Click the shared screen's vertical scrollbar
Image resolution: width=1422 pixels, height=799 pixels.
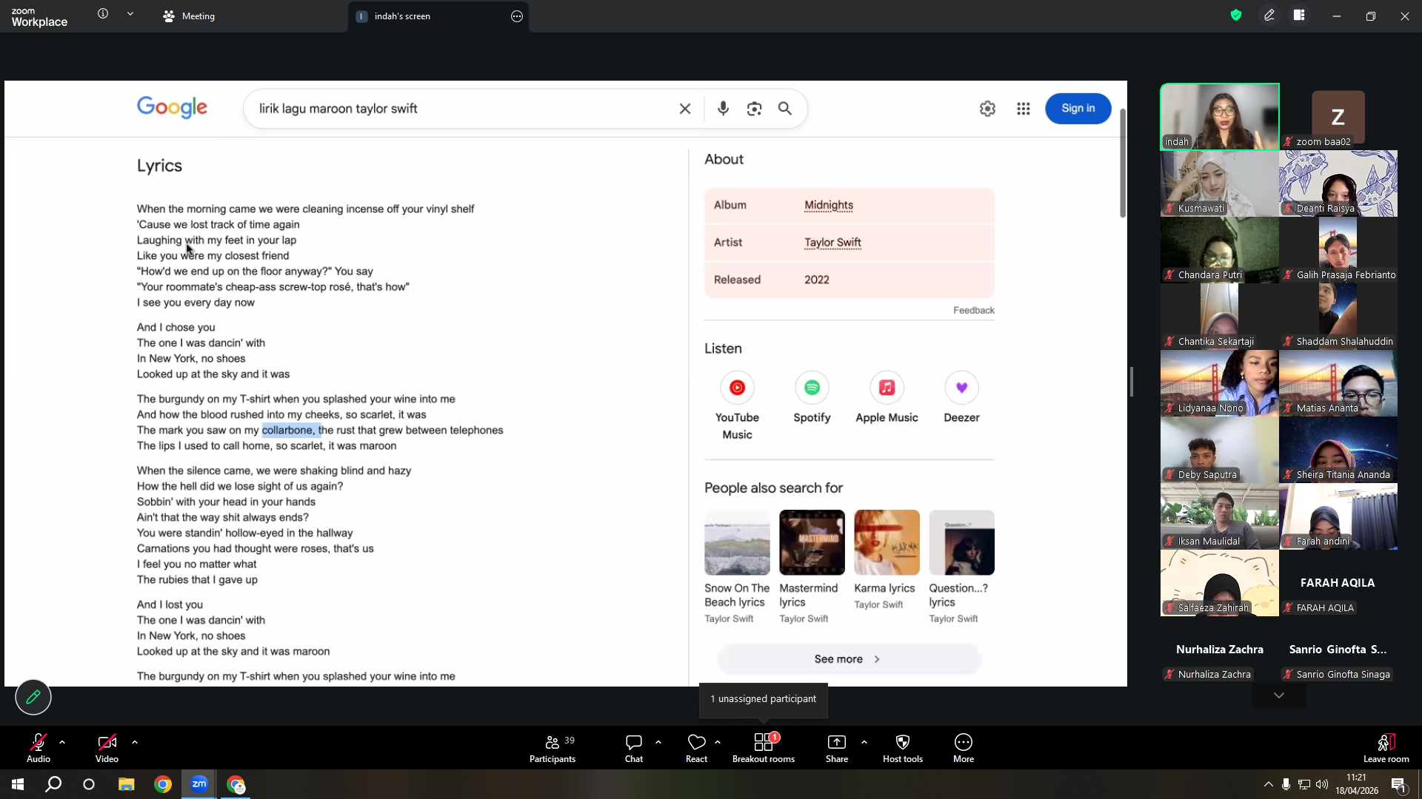point(1123,163)
